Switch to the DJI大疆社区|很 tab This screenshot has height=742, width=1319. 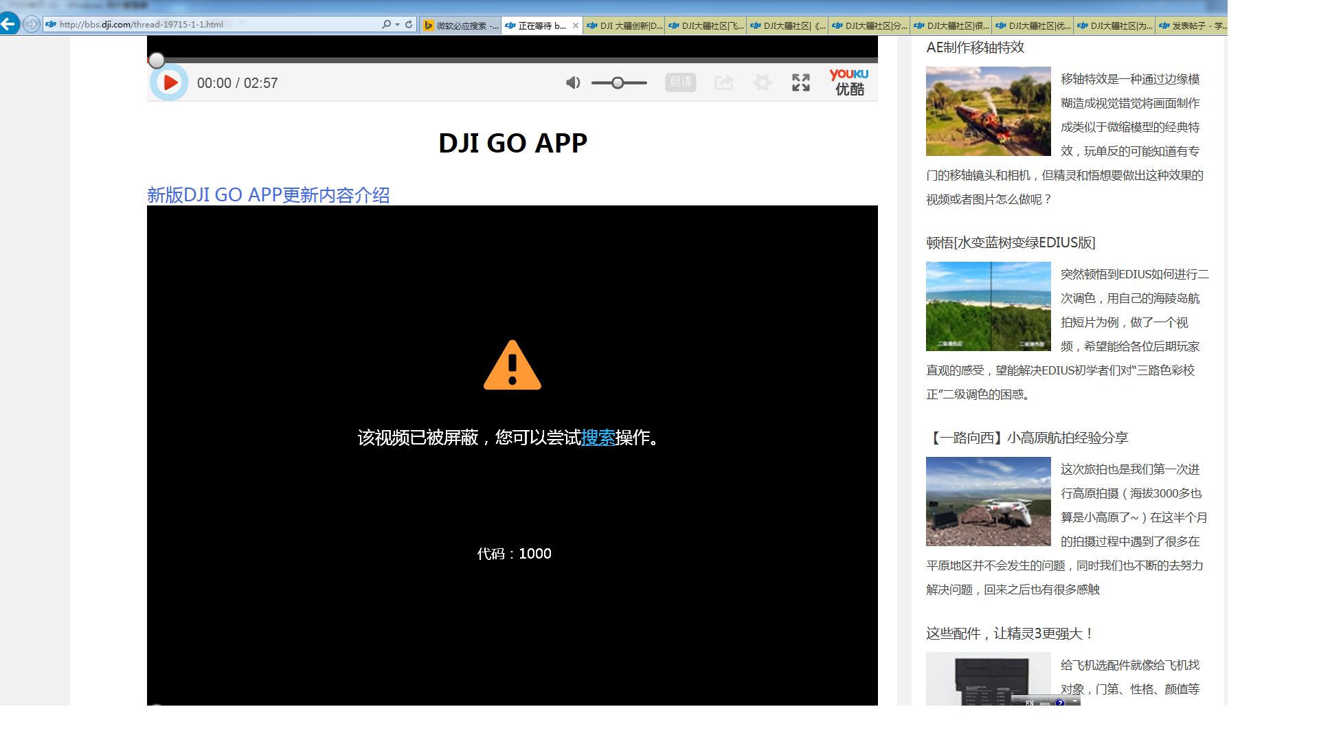coord(951,25)
